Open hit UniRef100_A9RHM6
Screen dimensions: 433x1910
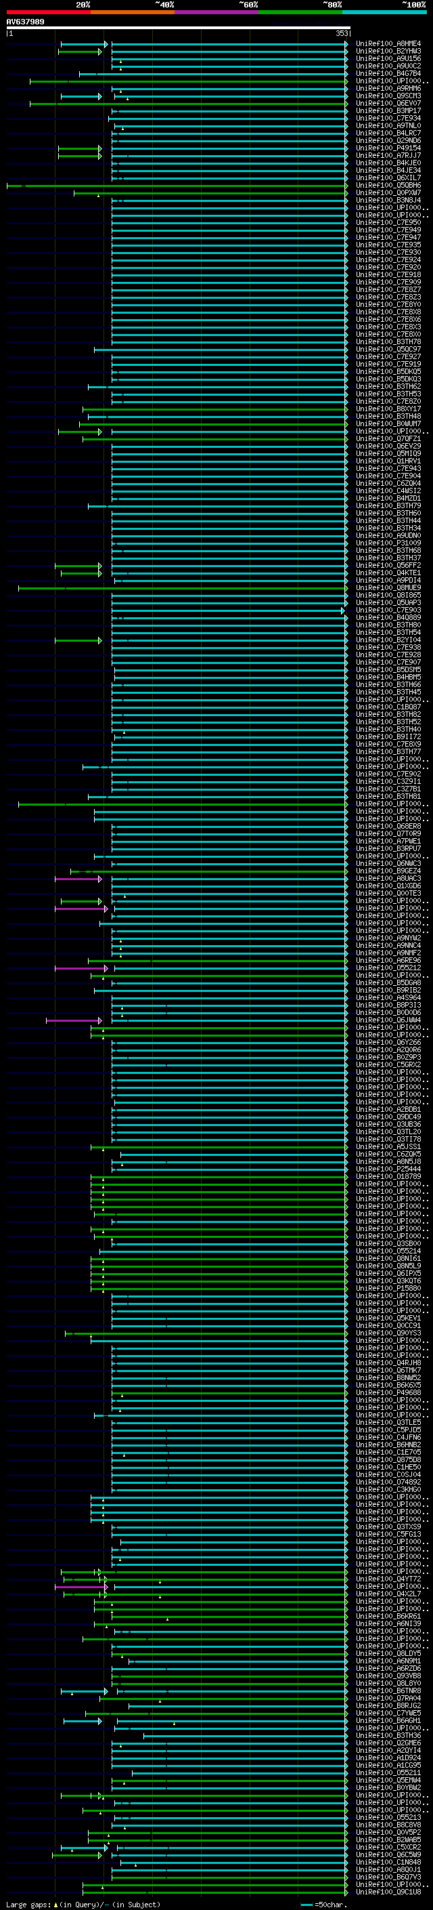point(388,89)
